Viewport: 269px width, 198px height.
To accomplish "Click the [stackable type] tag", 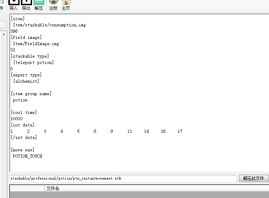I will 30,56.
